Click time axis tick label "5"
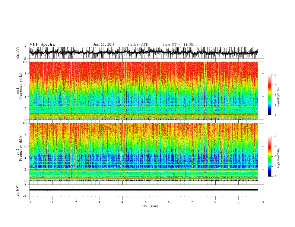 coord(146,202)
